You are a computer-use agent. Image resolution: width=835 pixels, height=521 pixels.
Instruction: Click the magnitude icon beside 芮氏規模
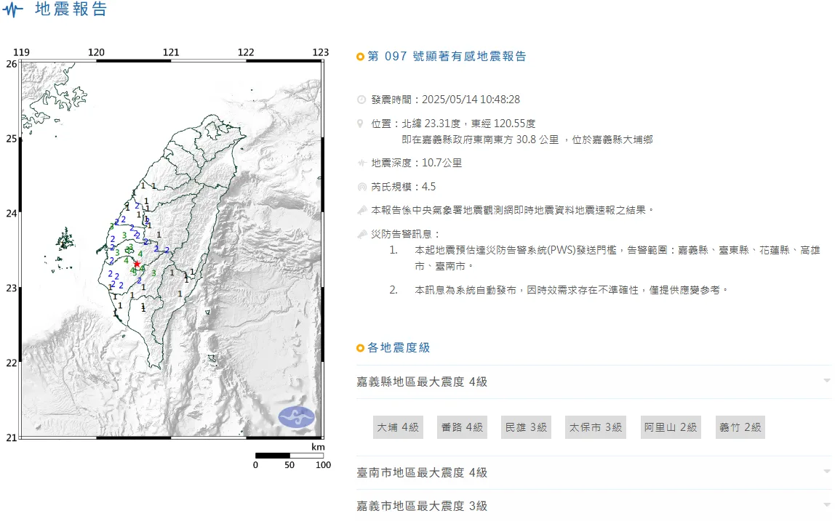[x=361, y=187]
